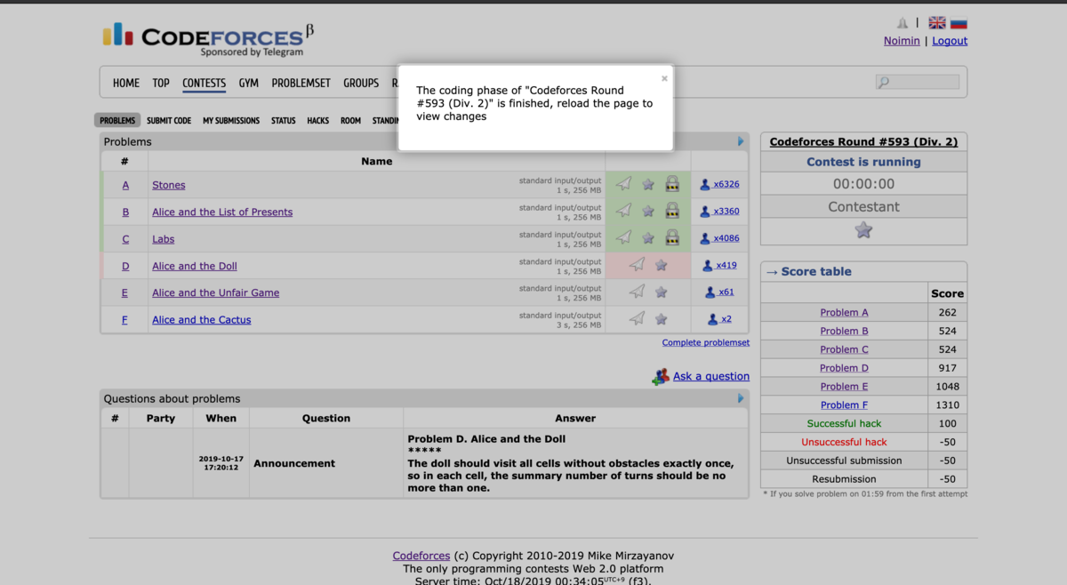Open Problem F in score table
The width and height of the screenshot is (1067, 585).
[x=845, y=405]
